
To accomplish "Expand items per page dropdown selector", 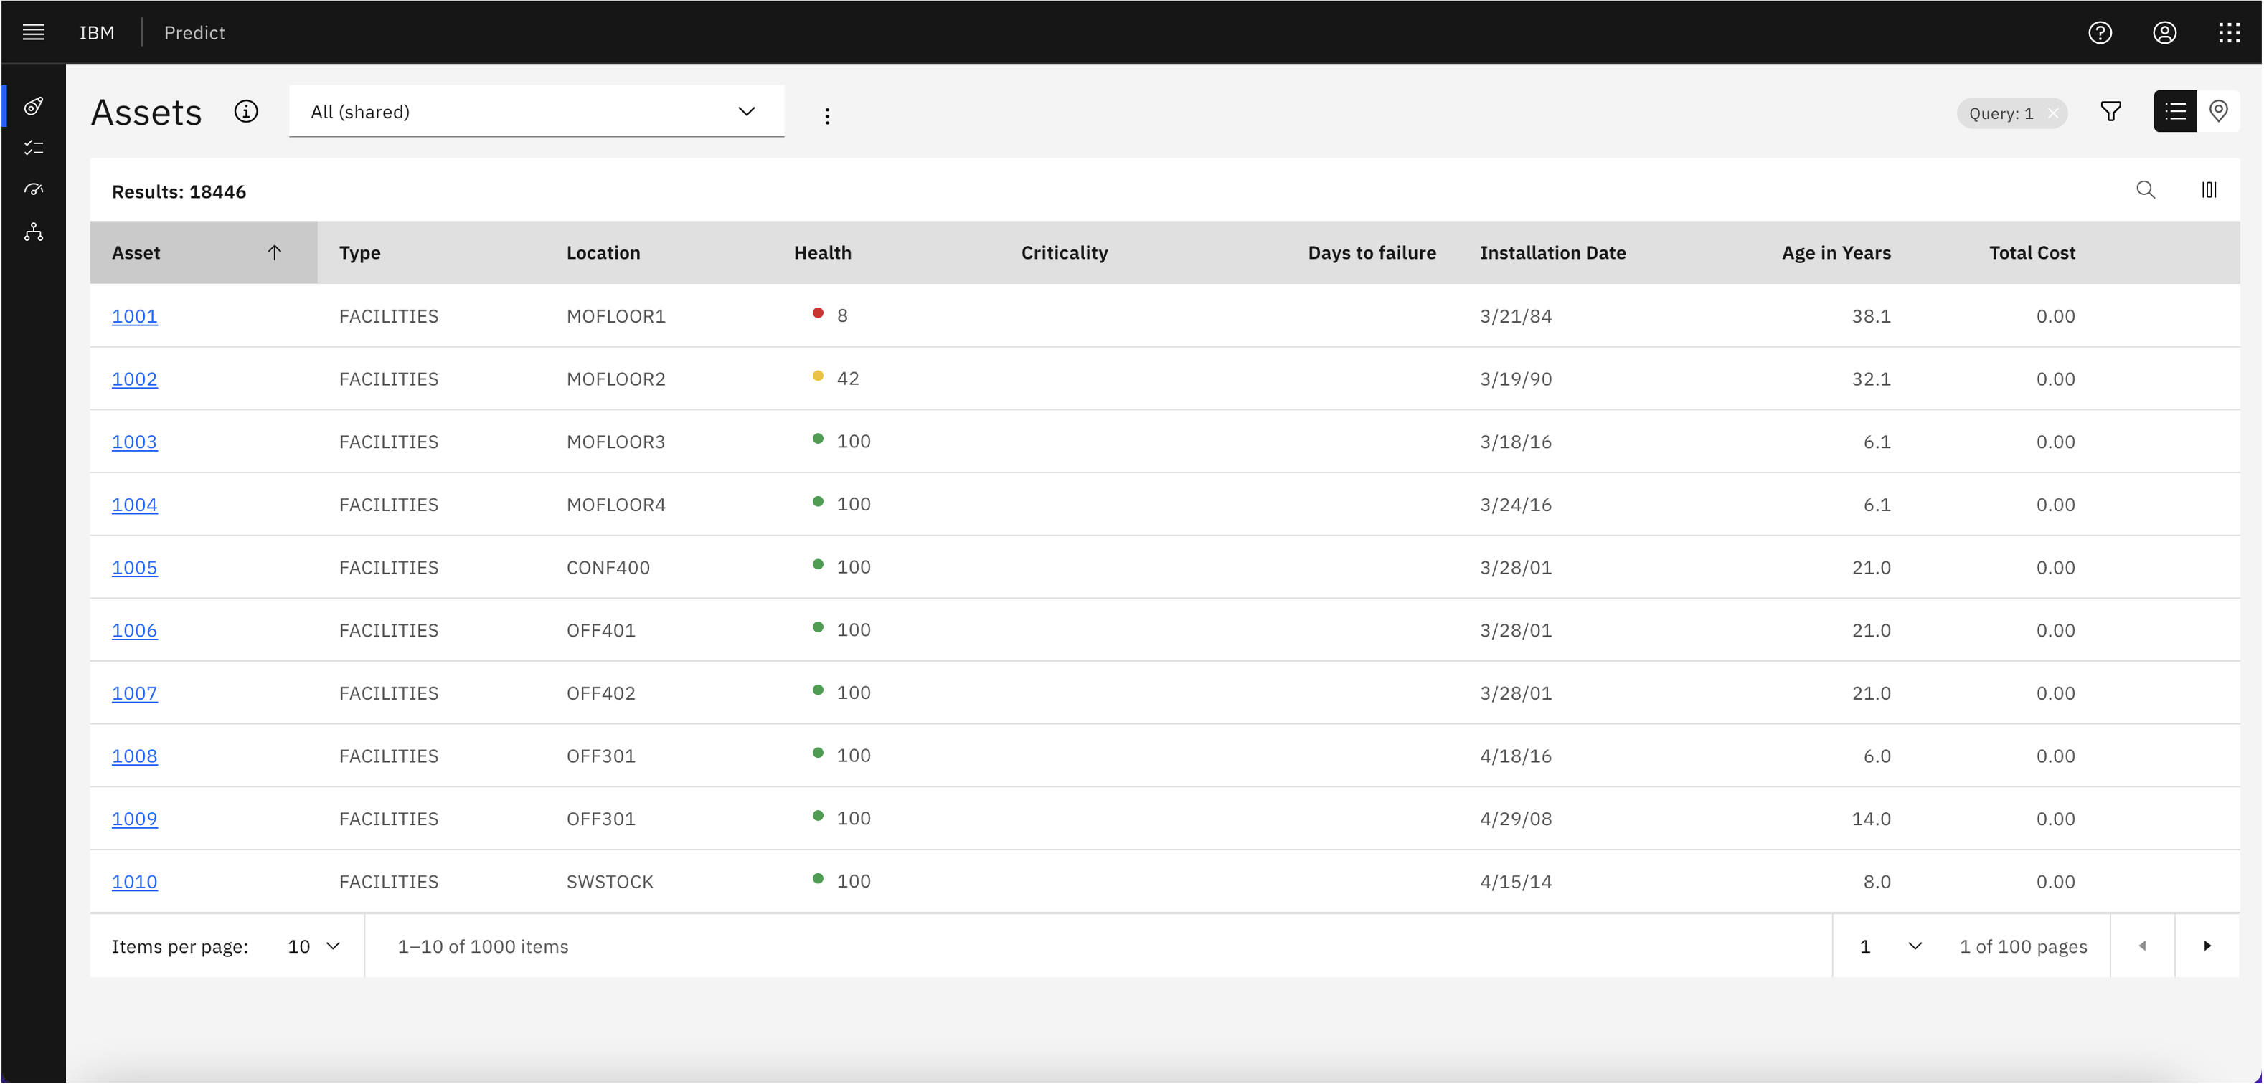I will pyautogui.click(x=312, y=947).
